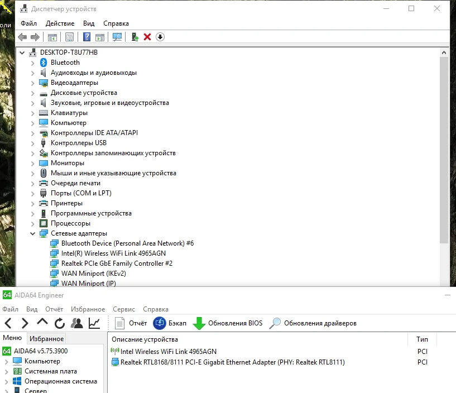Select Intel(R) Wireless WiFi Link 4965AGN device

point(113,253)
